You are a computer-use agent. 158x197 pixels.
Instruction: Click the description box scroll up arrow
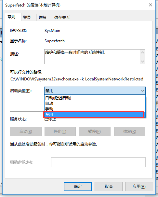point(142,52)
